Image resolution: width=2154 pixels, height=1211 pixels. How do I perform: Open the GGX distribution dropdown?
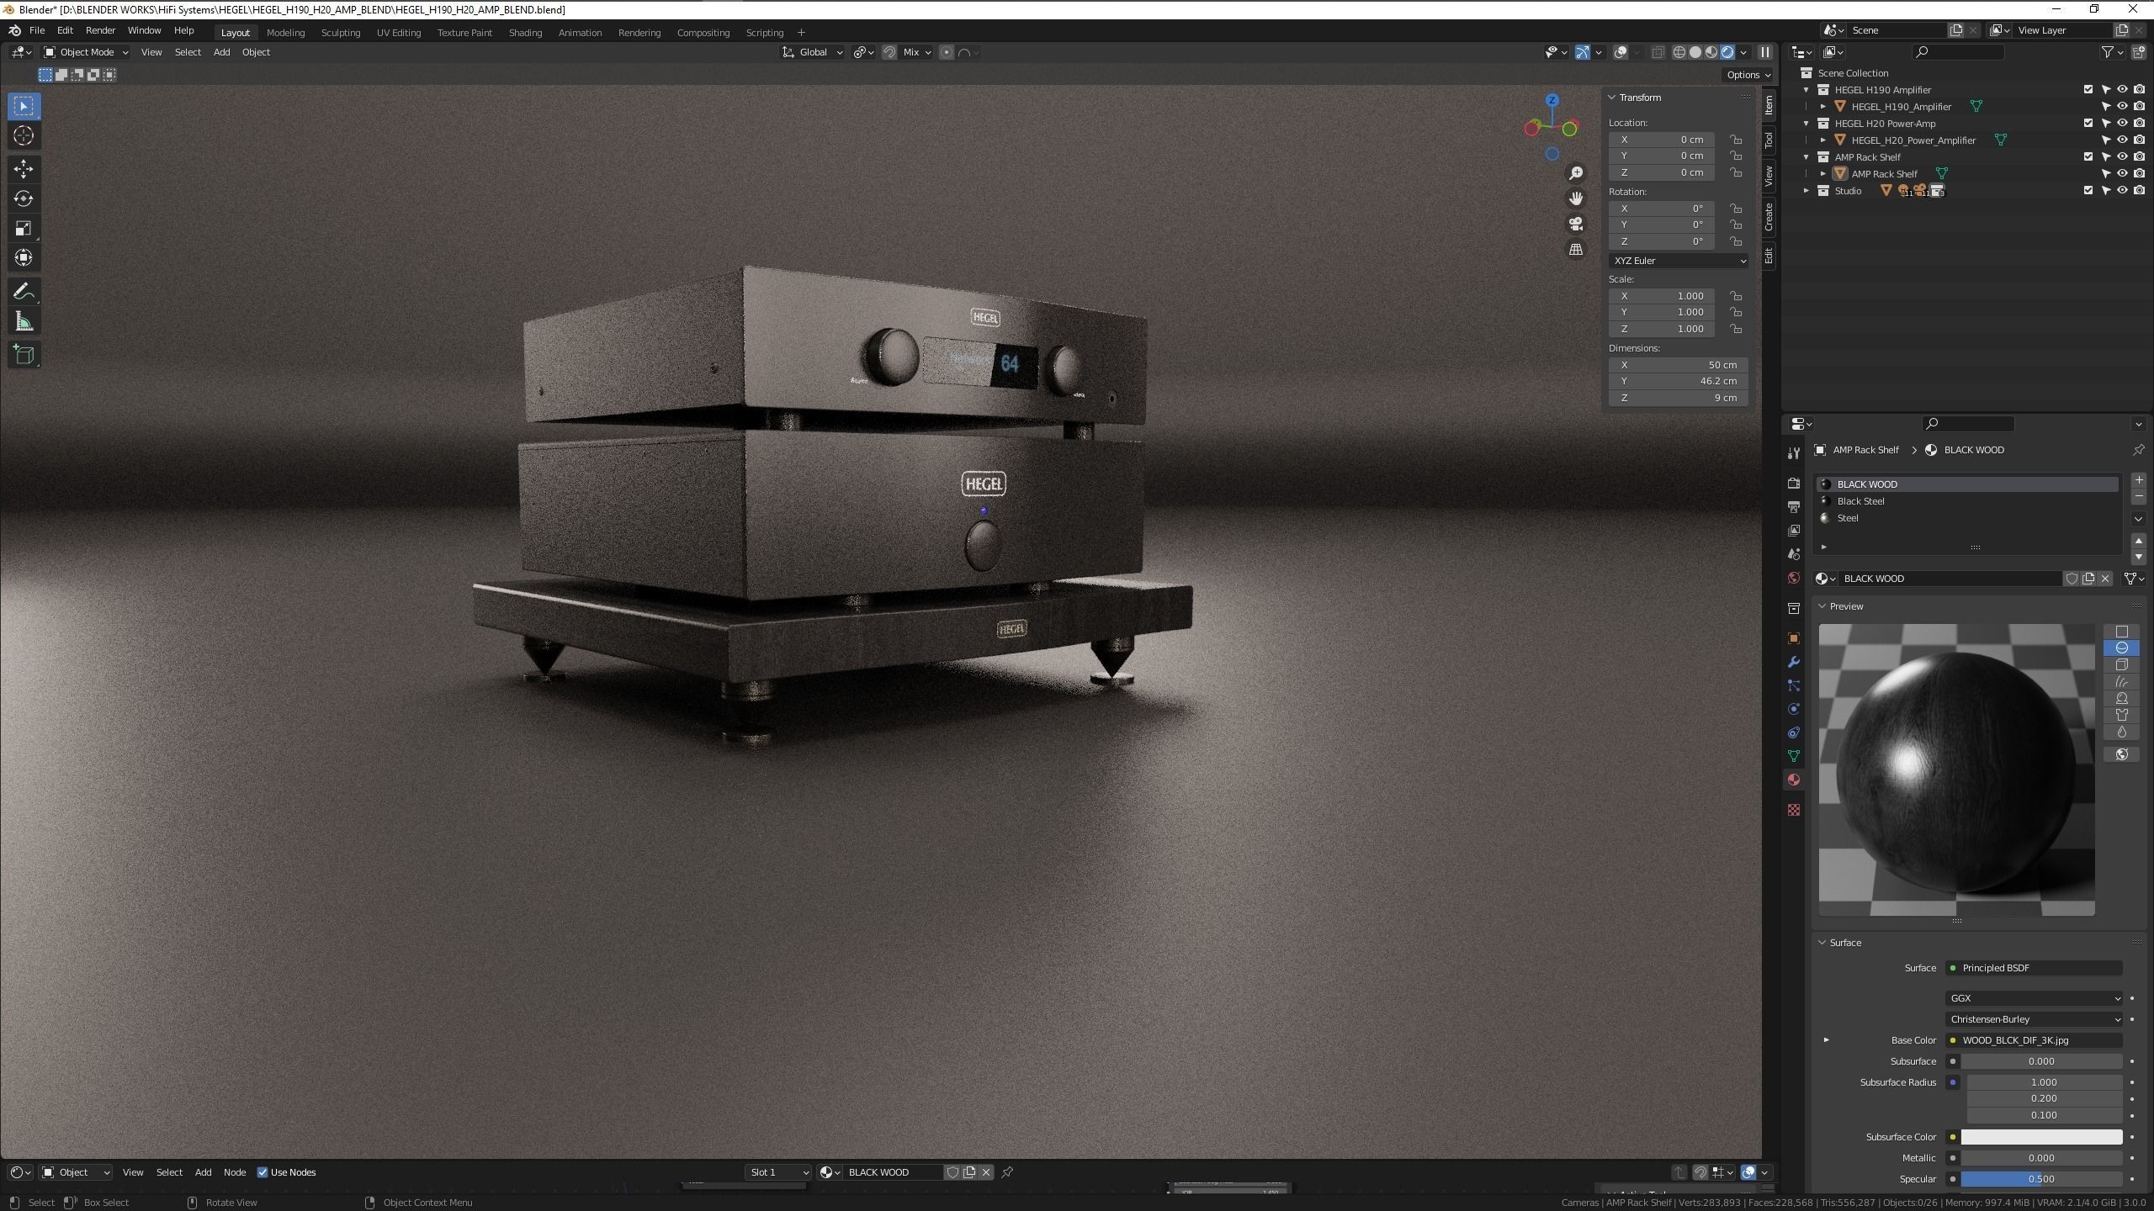coord(2033,998)
